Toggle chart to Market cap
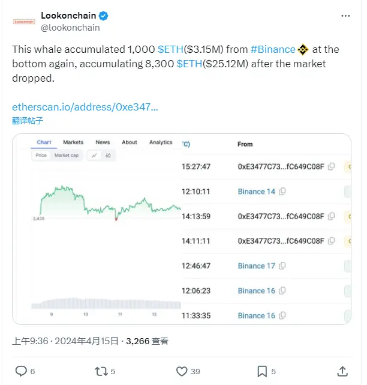Viewport: 367px width, 385px height. point(66,155)
